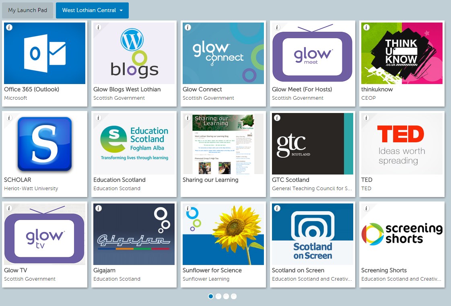Show info for Glow Connect tile

coord(188,27)
